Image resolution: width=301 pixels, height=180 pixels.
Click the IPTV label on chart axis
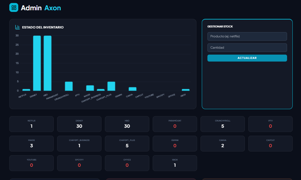(77, 95)
